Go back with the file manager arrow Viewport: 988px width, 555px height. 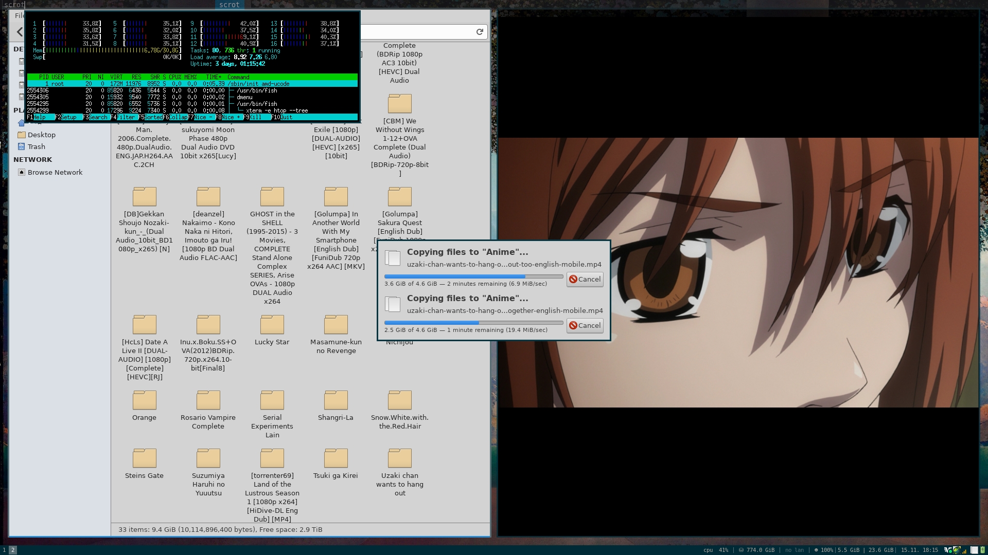tap(20, 32)
